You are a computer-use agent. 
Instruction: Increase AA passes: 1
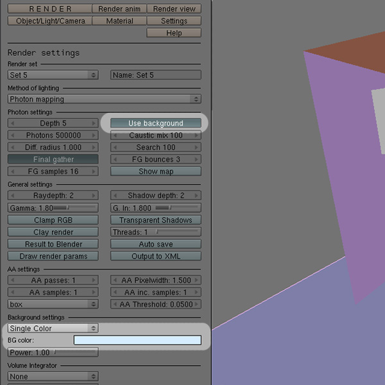(94, 280)
